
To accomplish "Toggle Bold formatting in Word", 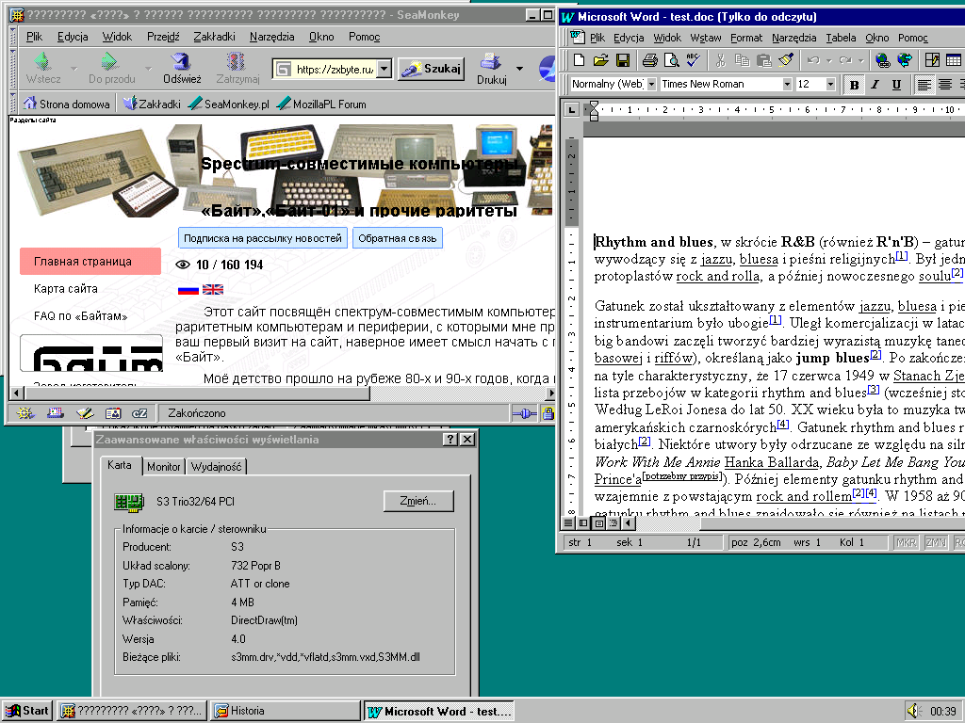I will 854,85.
